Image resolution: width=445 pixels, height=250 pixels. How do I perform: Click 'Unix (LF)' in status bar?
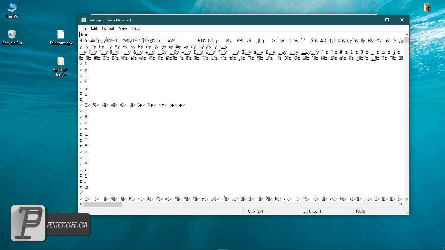point(255,211)
